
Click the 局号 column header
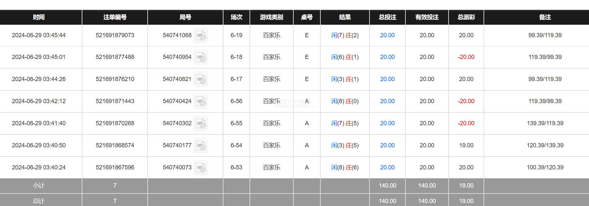(185, 17)
